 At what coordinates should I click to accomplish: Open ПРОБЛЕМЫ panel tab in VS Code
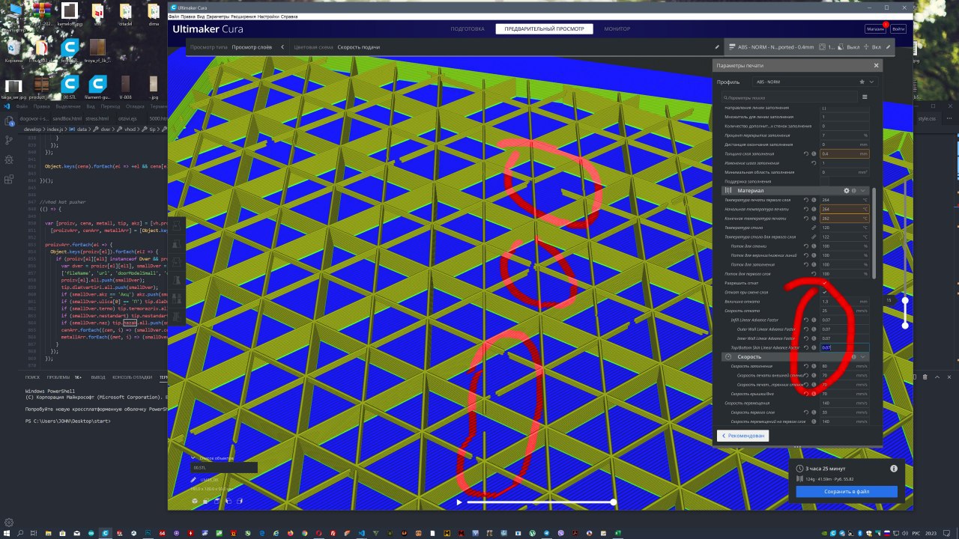[x=57, y=377]
